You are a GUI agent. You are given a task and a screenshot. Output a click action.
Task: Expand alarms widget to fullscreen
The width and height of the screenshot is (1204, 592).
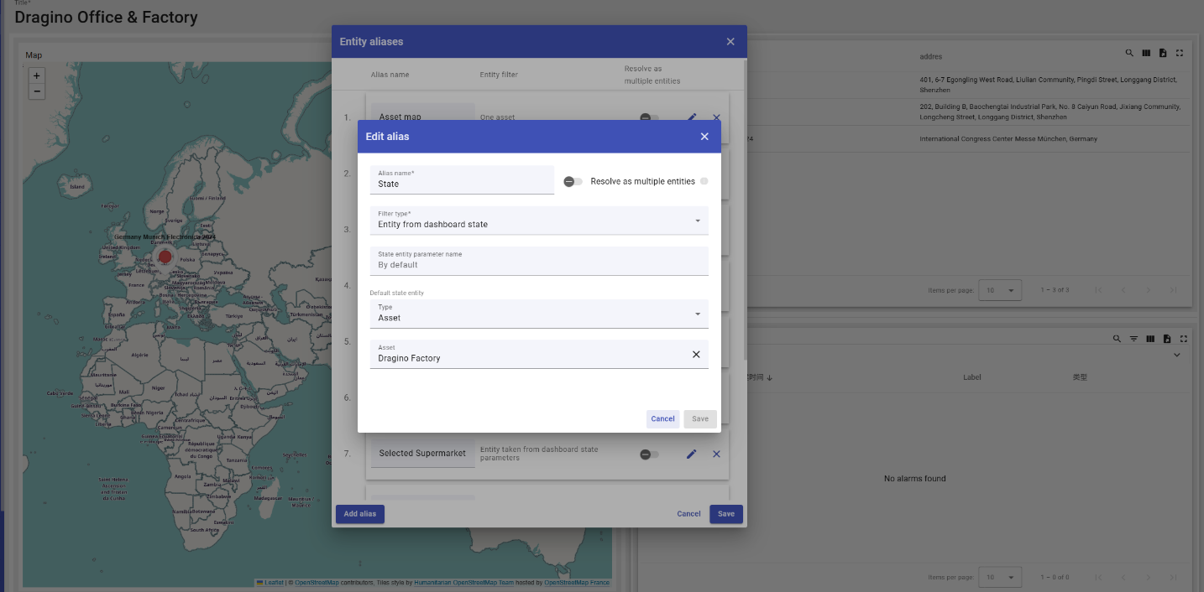[1184, 339]
